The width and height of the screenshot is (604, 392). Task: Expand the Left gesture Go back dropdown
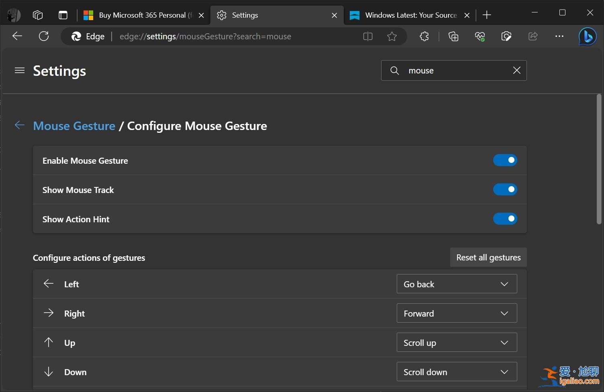457,284
